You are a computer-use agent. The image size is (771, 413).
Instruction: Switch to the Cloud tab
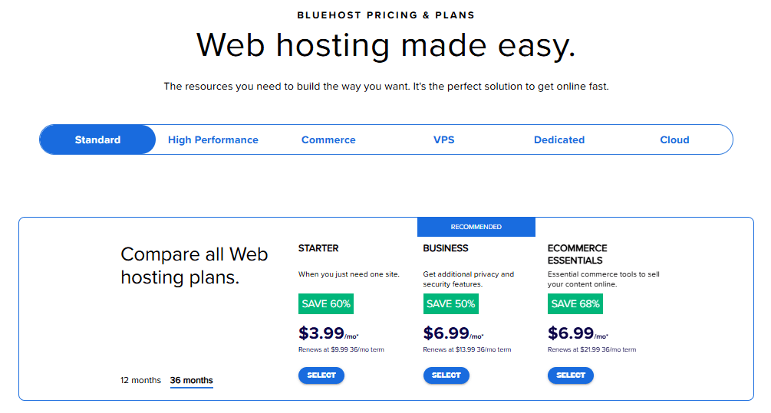[x=674, y=139]
